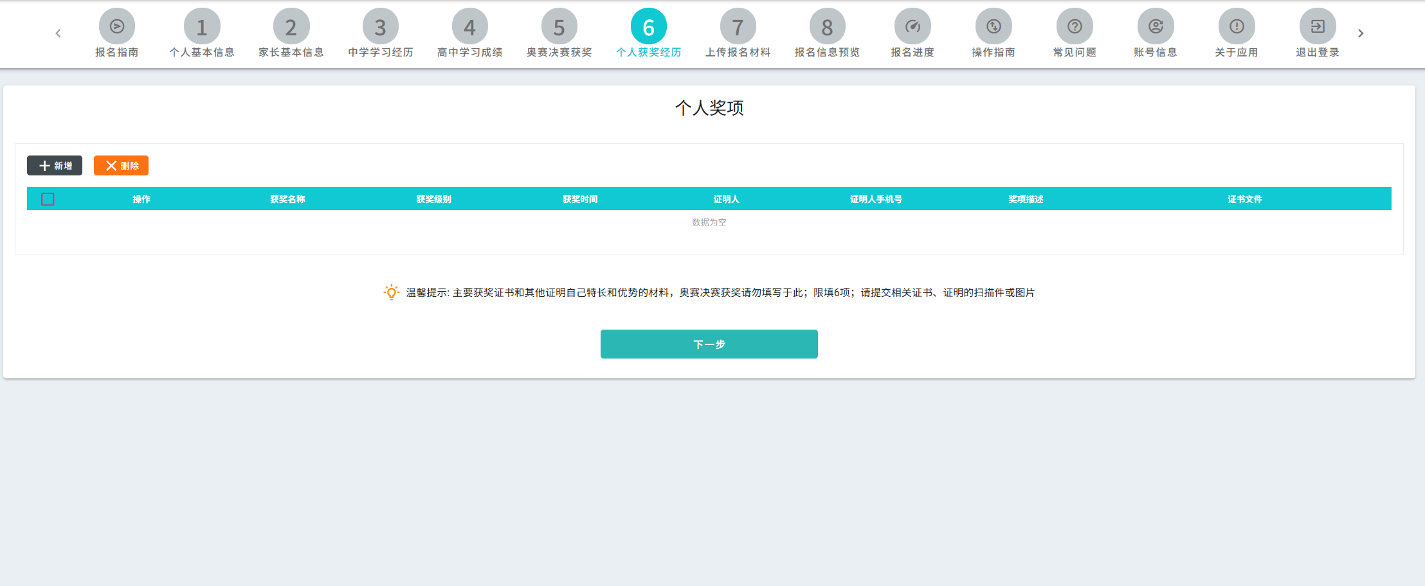Click the 报名进度 progress gauge icon
Viewport: 1425px width, 586px height.
912,26
